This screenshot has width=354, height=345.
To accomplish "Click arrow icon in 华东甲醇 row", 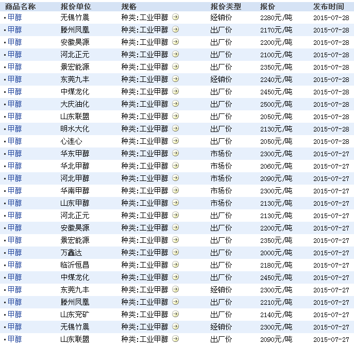I will [x=175, y=153].
